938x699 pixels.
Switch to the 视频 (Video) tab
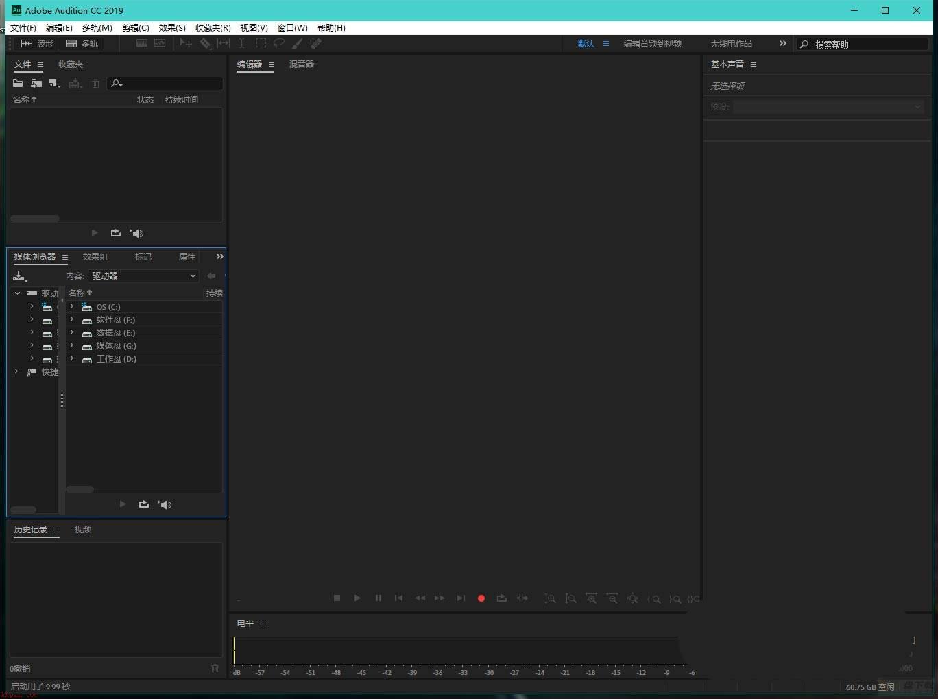(83, 530)
